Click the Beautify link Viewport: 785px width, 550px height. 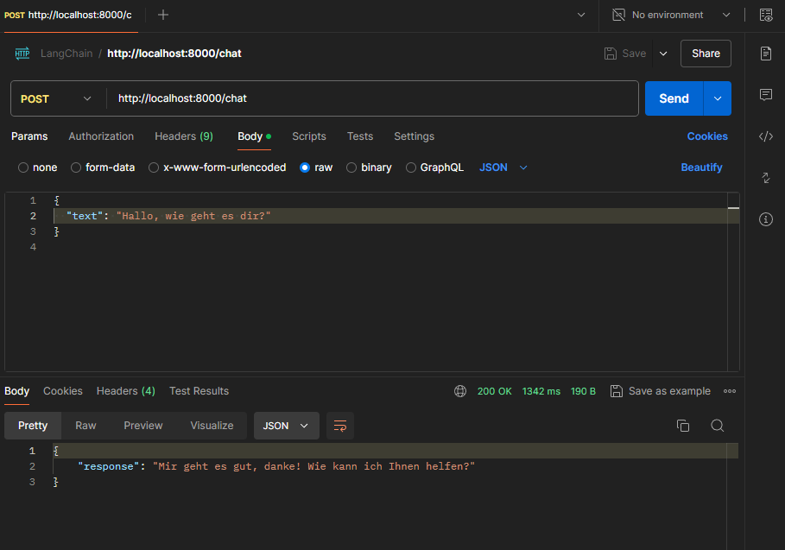tap(701, 168)
